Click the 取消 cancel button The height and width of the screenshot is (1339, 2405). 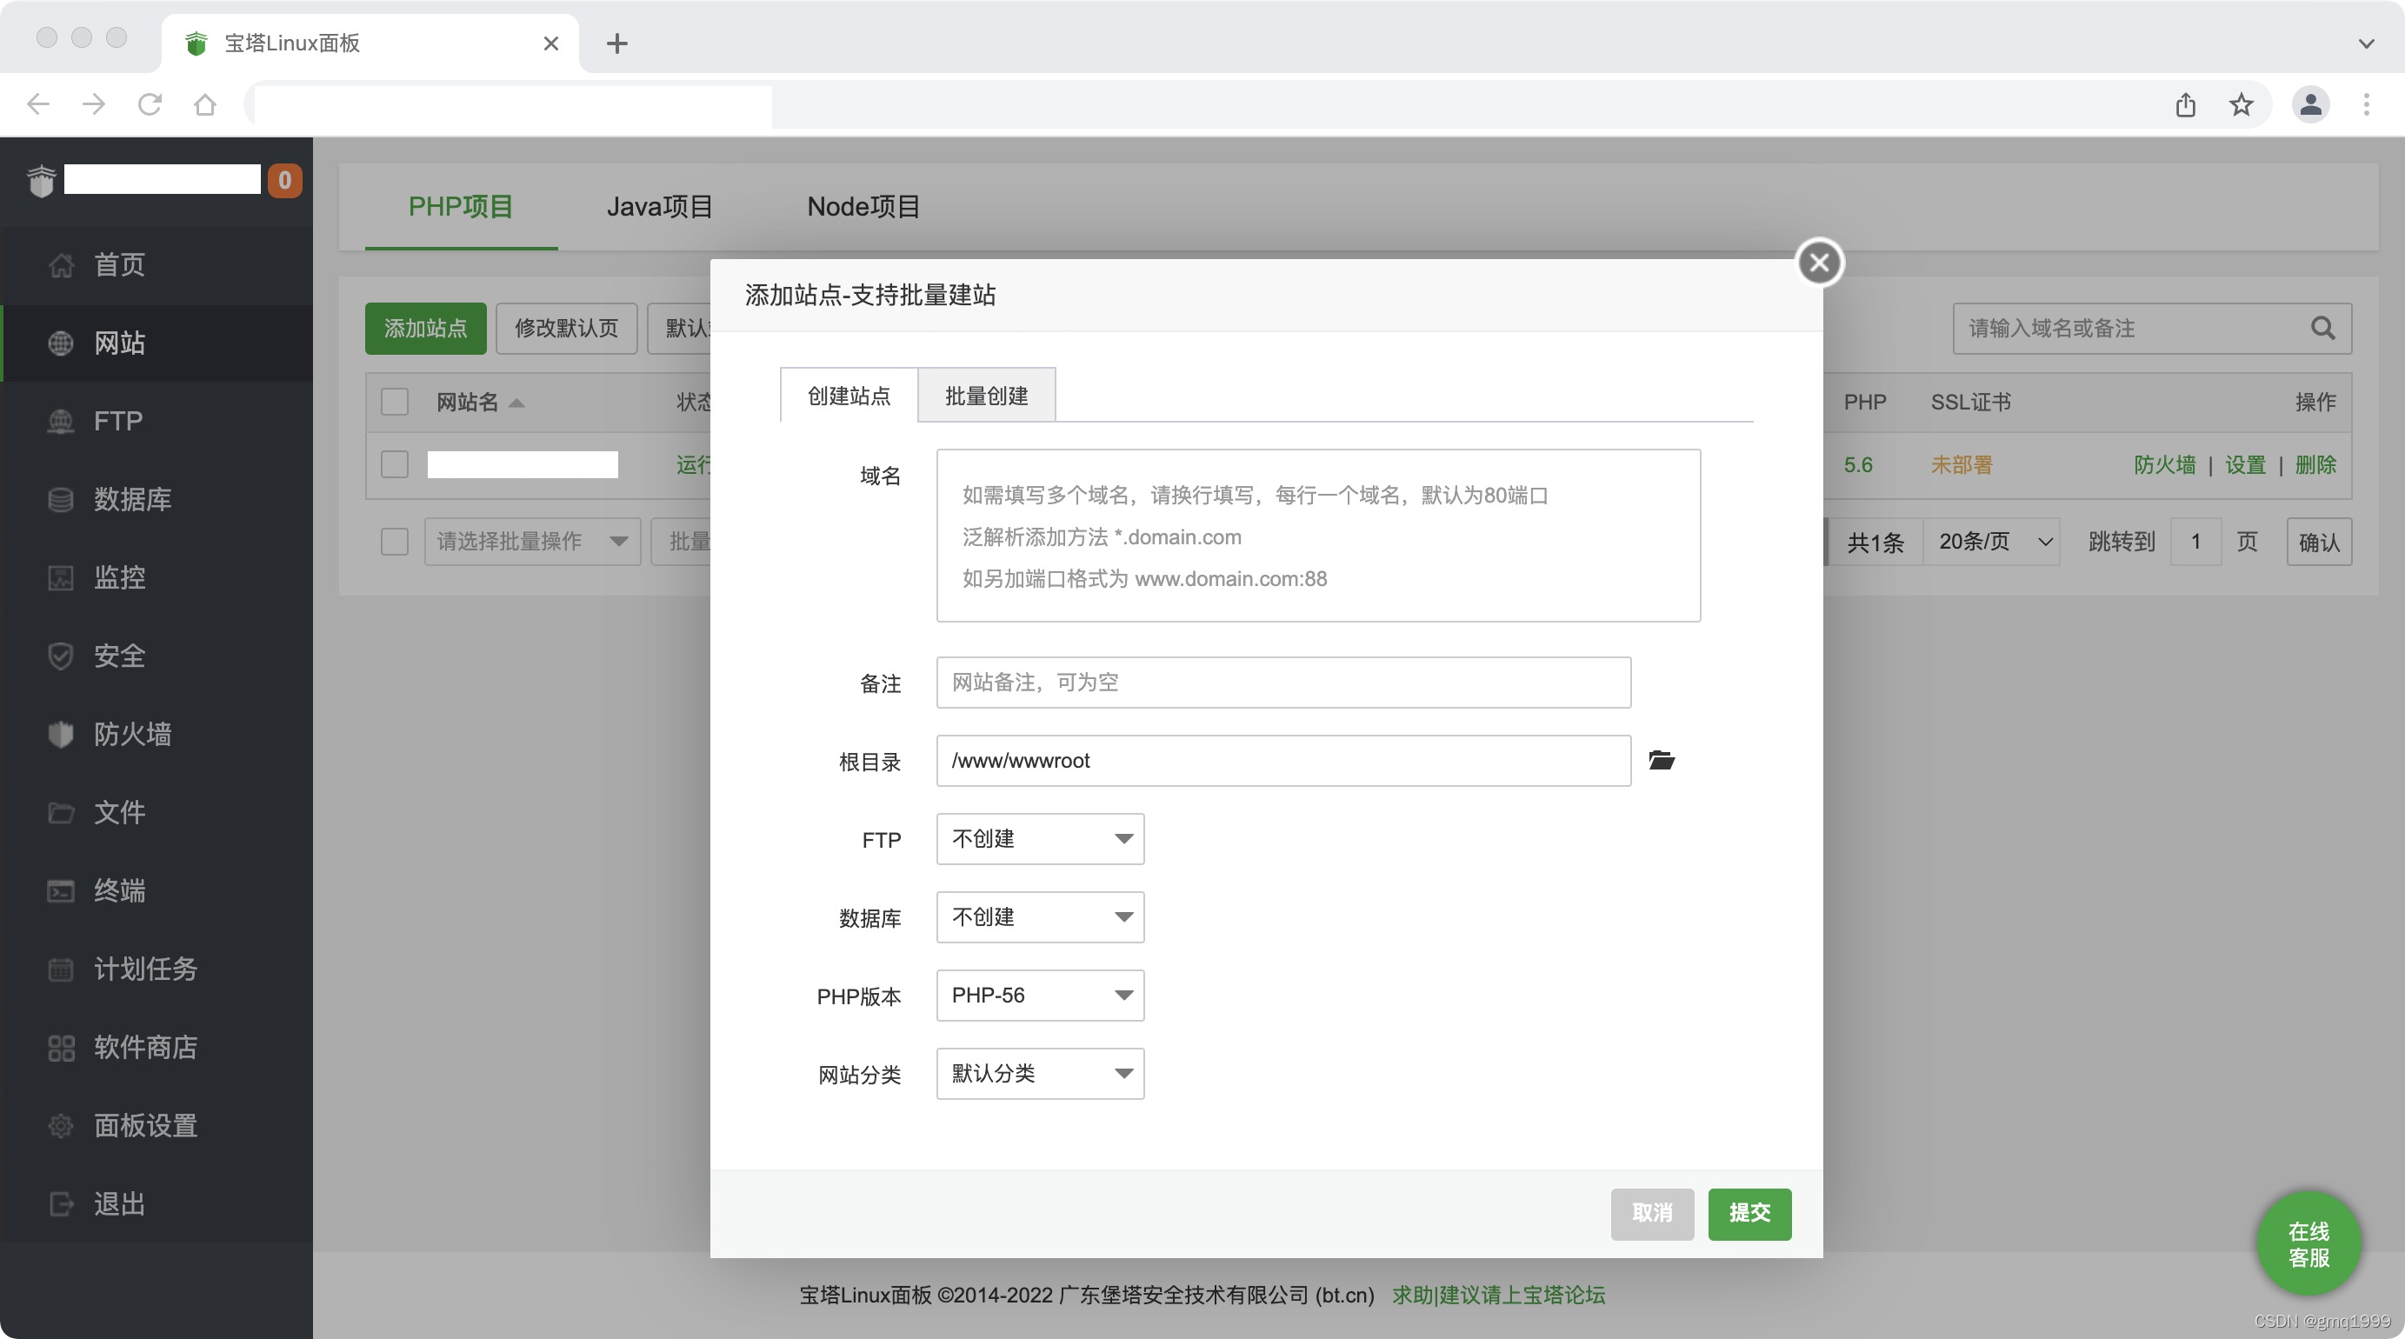click(1650, 1213)
